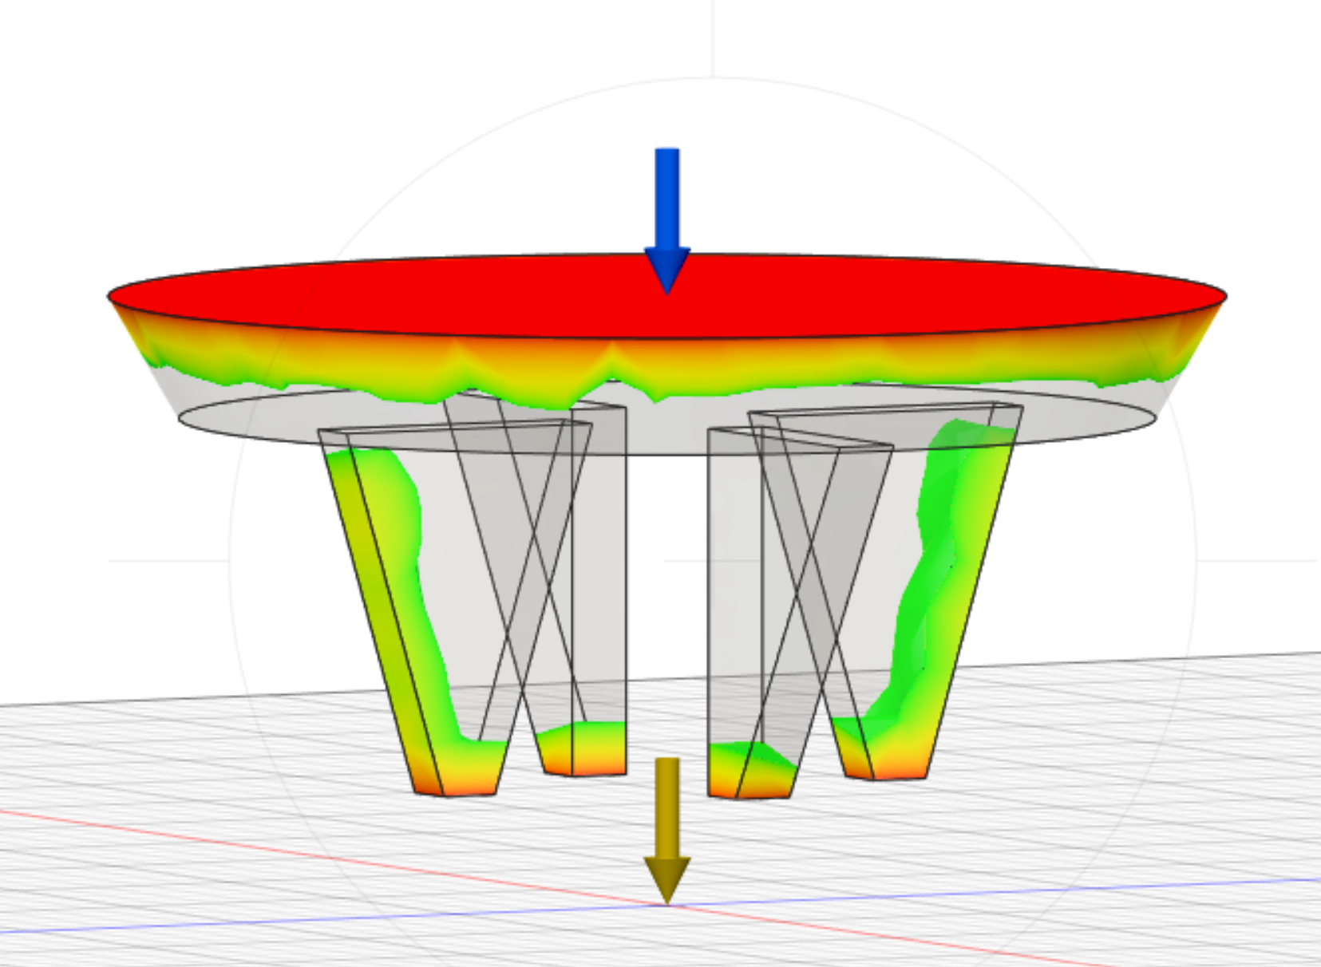Select the blue force load arrow
The height and width of the screenshot is (967, 1321).
pos(667,220)
